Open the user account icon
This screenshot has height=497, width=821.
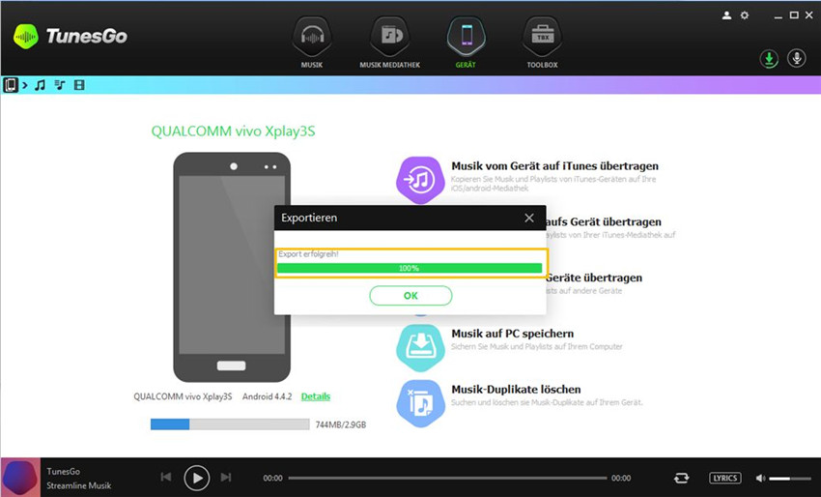pyautogui.click(x=726, y=15)
